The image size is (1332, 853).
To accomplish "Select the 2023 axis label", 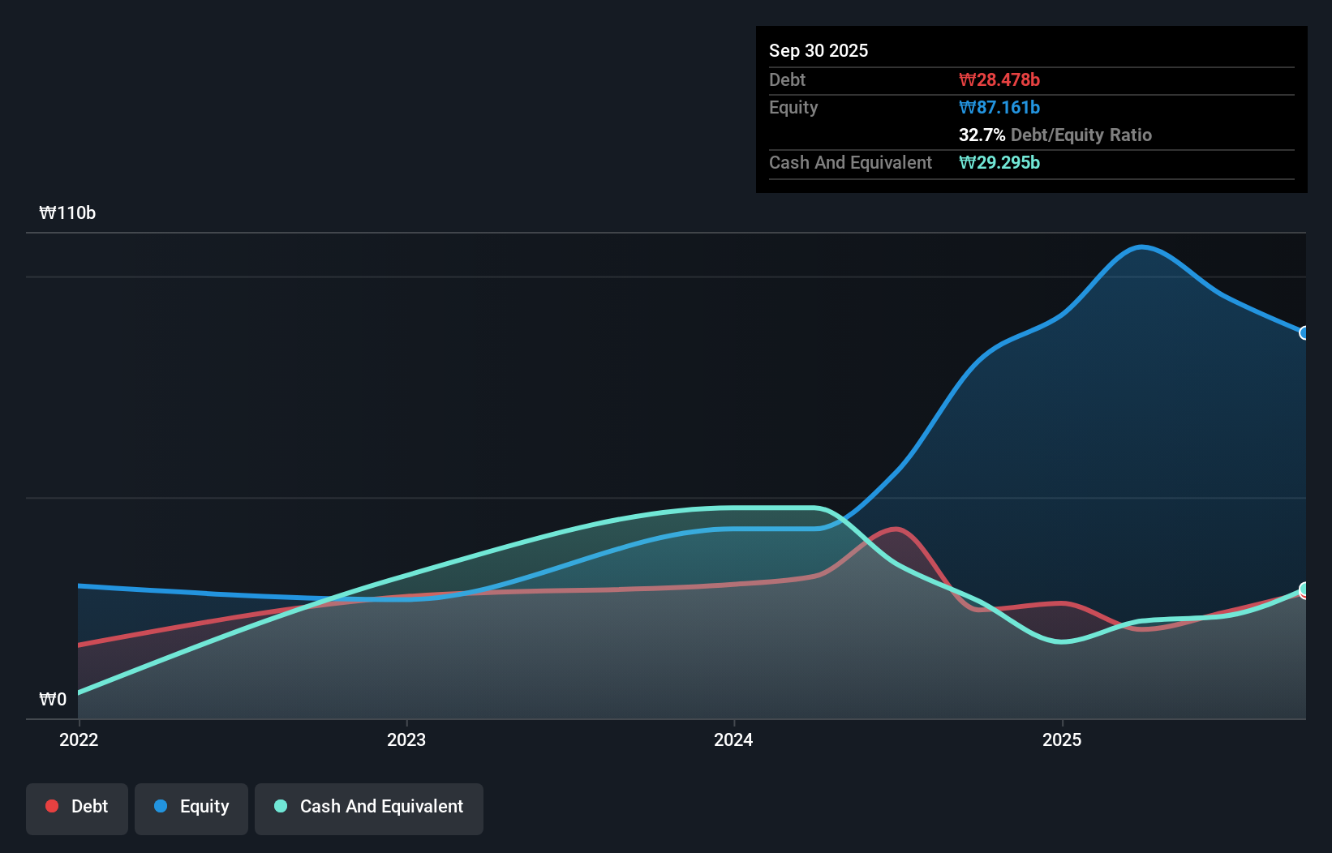I will (407, 739).
